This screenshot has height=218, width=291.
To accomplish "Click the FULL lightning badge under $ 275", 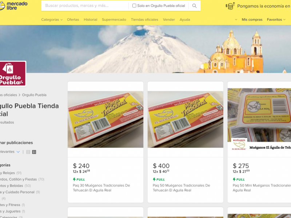I will 239,179.
